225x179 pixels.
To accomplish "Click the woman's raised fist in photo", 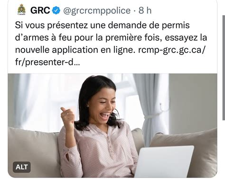I will tap(67, 116).
